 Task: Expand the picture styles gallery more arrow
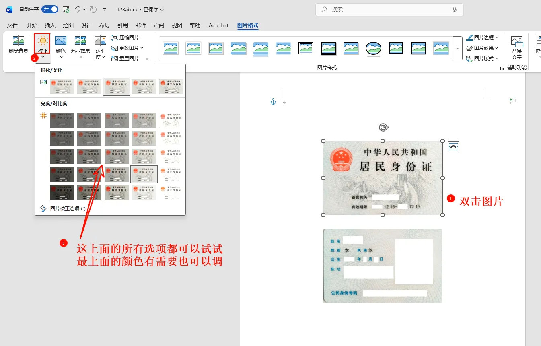click(x=457, y=48)
